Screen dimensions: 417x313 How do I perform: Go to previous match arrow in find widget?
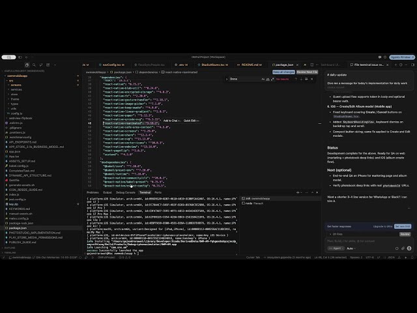tap(296, 79)
